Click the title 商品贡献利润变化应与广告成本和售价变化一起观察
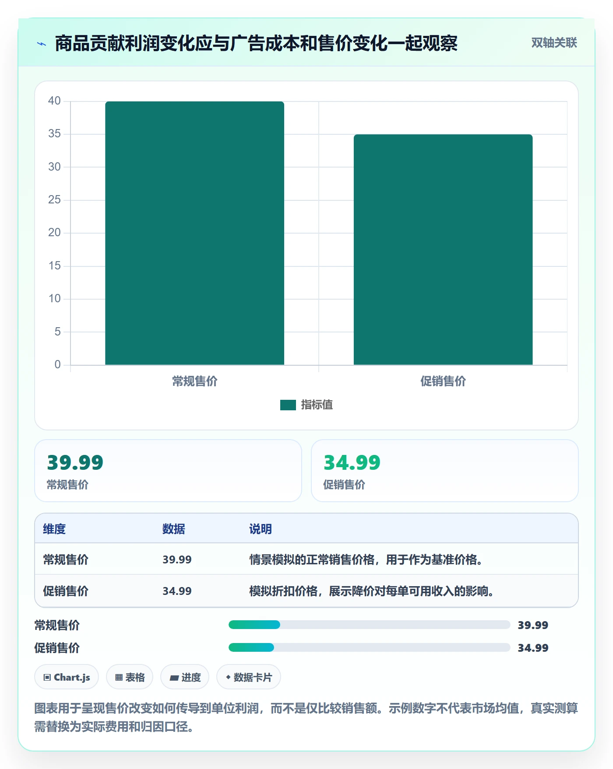The width and height of the screenshot is (613, 769). (x=256, y=43)
